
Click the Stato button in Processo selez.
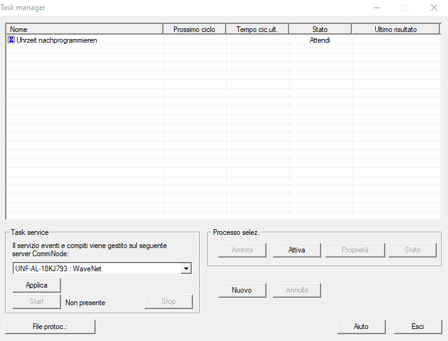412,250
